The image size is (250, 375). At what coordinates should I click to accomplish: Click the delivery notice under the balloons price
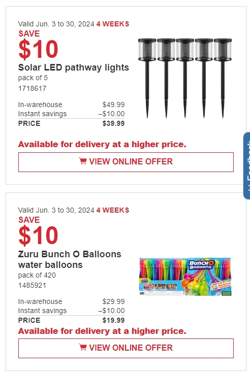pos(102,331)
